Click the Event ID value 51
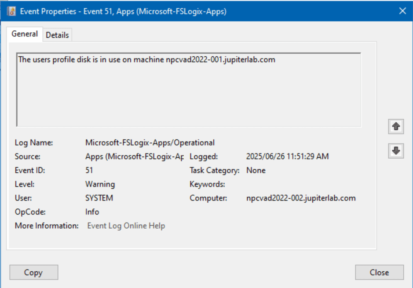 [x=89, y=170]
